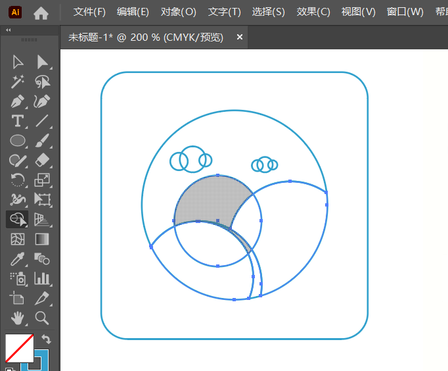Screen dimensions: 448x371
Task: Click the Fill swatch (none)
Action: [x=20, y=348]
